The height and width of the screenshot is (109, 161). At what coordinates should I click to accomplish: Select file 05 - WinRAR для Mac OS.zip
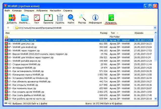[79, 40]
